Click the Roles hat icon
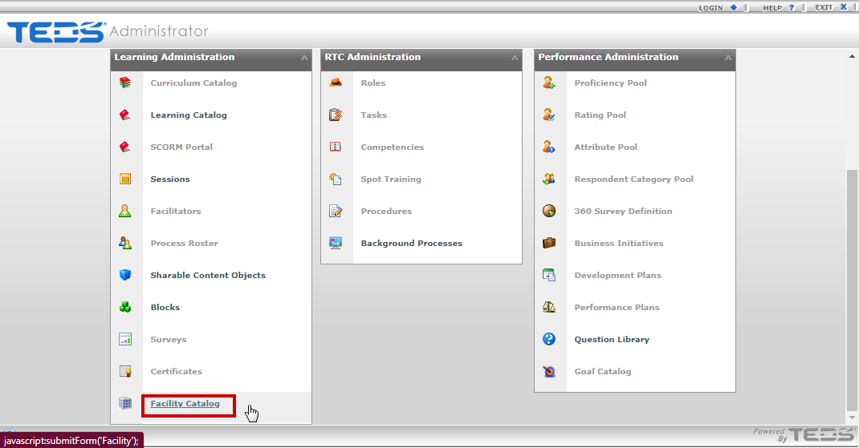This screenshot has height=448, width=859. [x=336, y=83]
